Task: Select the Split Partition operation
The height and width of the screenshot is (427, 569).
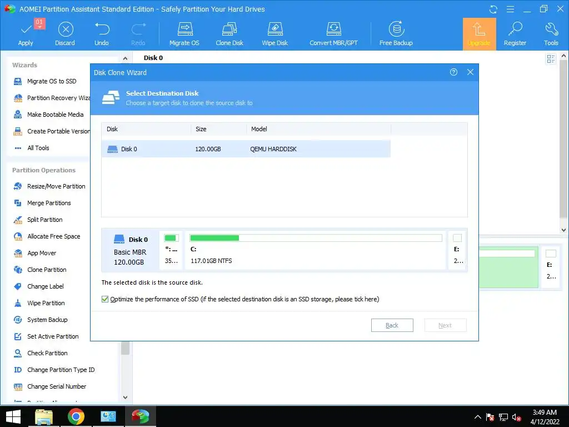Action: coord(38,220)
